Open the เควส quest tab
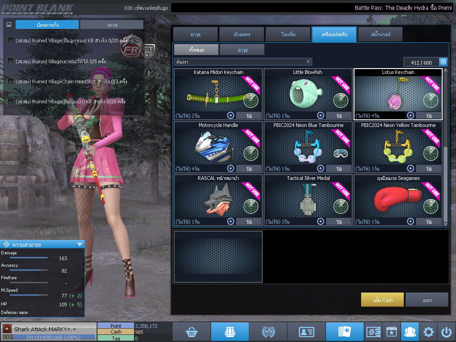The height and width of the screenshot is (342, 456). tap(112, 25)
